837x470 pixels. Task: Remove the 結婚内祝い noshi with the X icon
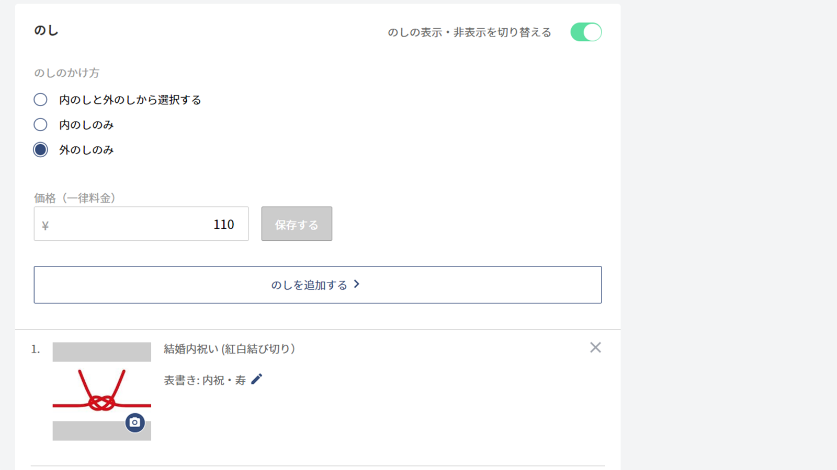pyautogui.click(x=595, y=348)
